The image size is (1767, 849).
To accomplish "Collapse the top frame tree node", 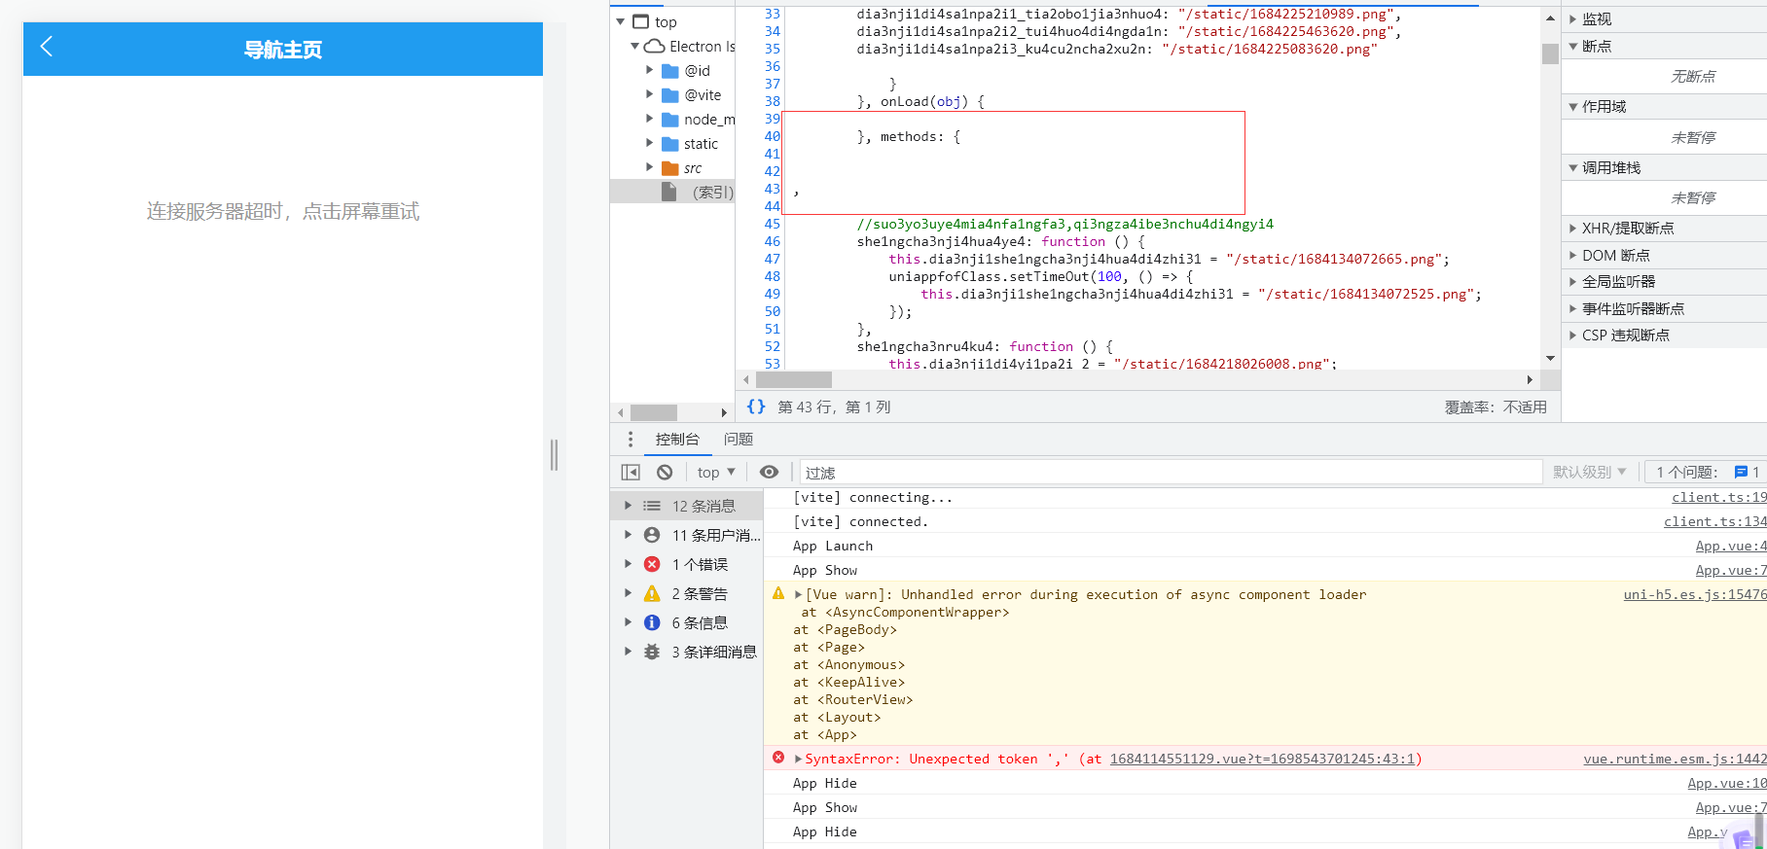I will (x=621, y=21).
